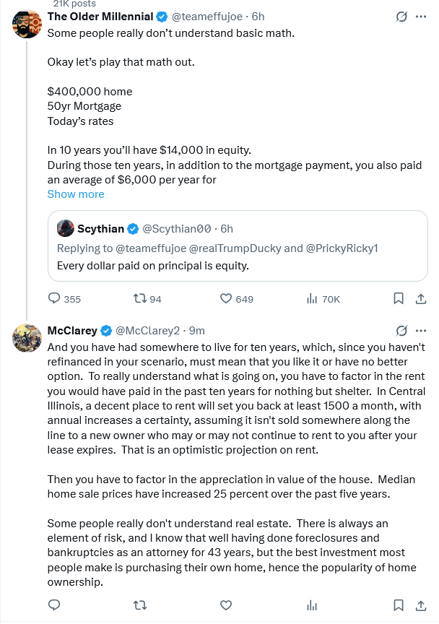
Task: Open Grok icon on Older Millennial post
Action: pos(402,16)
